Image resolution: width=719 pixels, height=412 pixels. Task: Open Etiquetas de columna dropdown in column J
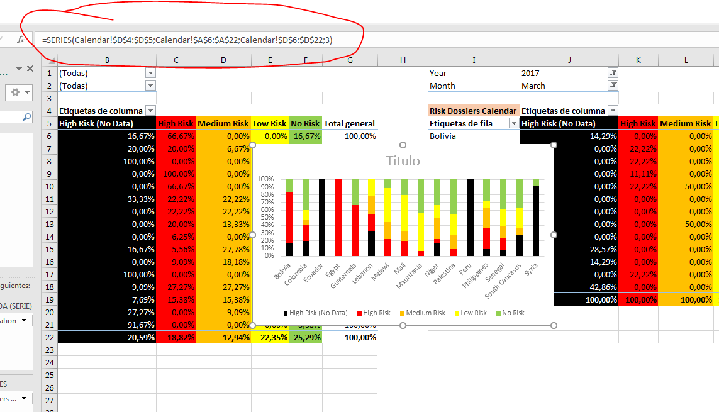(x=613, y=111)
